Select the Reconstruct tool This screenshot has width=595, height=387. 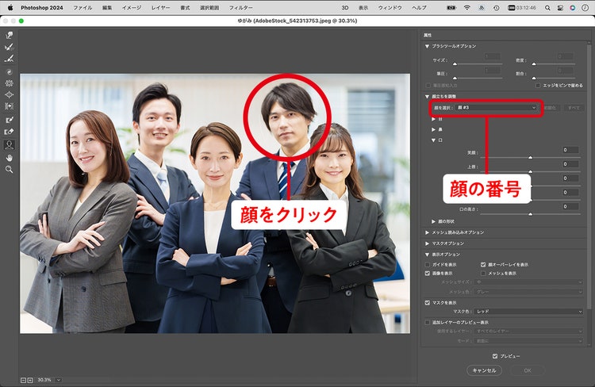[9, 47]
